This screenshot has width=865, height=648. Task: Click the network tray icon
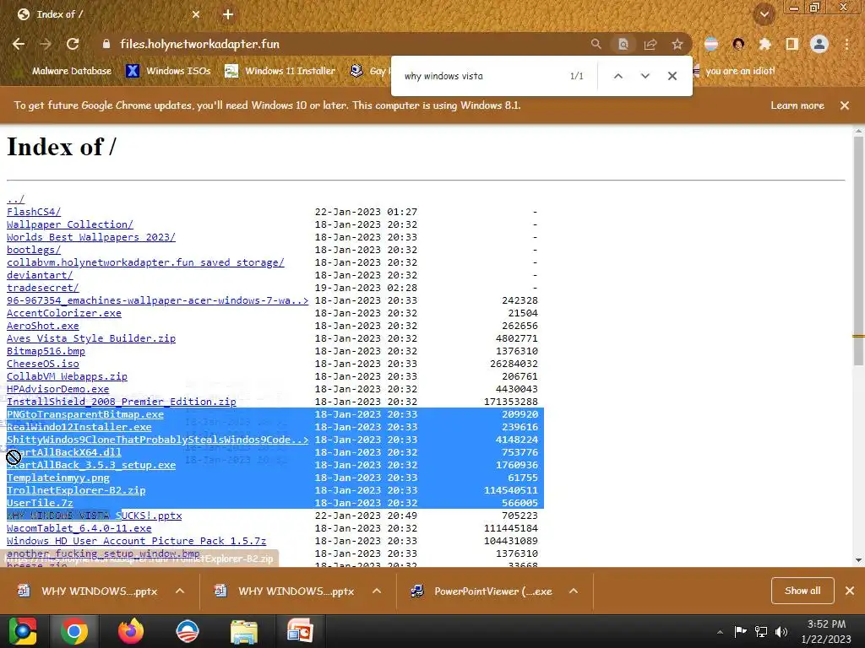point(761,631)
